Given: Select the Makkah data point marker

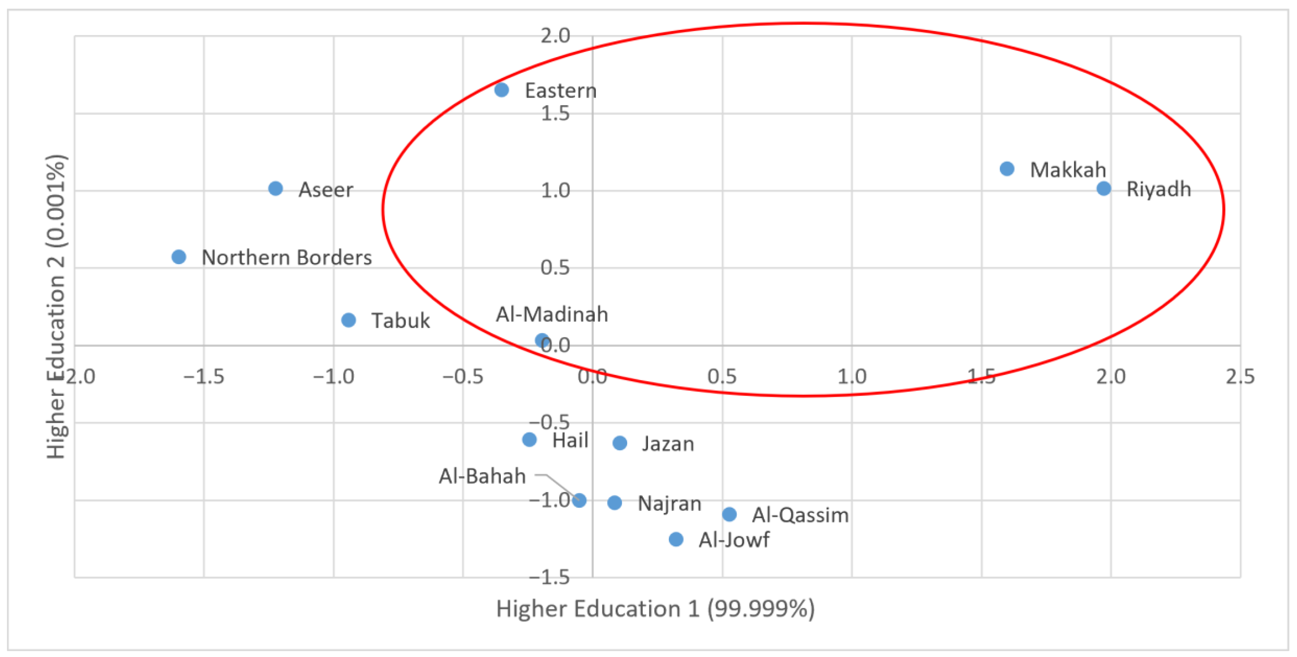Looking at the screenshot, I should click(1007, 169).
